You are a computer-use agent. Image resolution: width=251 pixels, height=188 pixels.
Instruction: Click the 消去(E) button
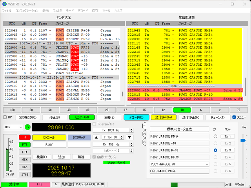tap(109, 117)
